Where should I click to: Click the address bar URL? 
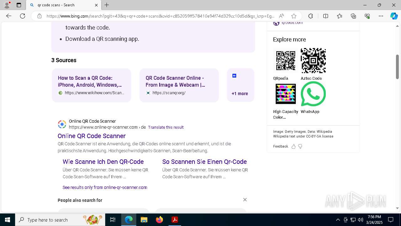[160, 16]
